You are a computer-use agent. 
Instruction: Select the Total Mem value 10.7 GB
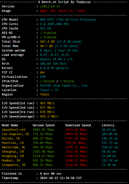[46, 46]
